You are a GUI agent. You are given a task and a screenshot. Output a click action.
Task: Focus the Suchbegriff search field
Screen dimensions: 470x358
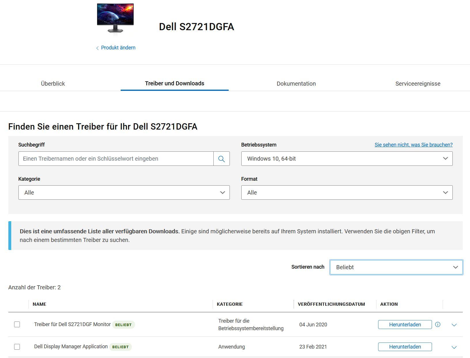pyautogui.click(x=116, y=159)
